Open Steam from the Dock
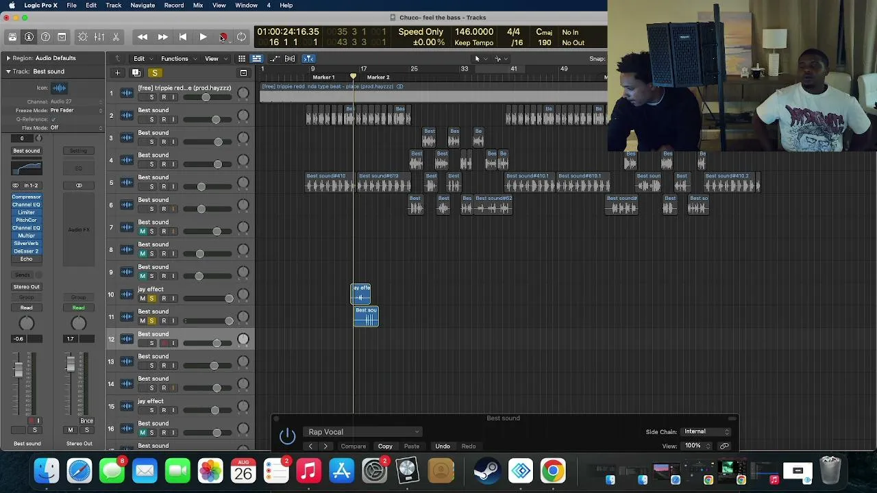 pyautogui.click(x=487, y=470)
